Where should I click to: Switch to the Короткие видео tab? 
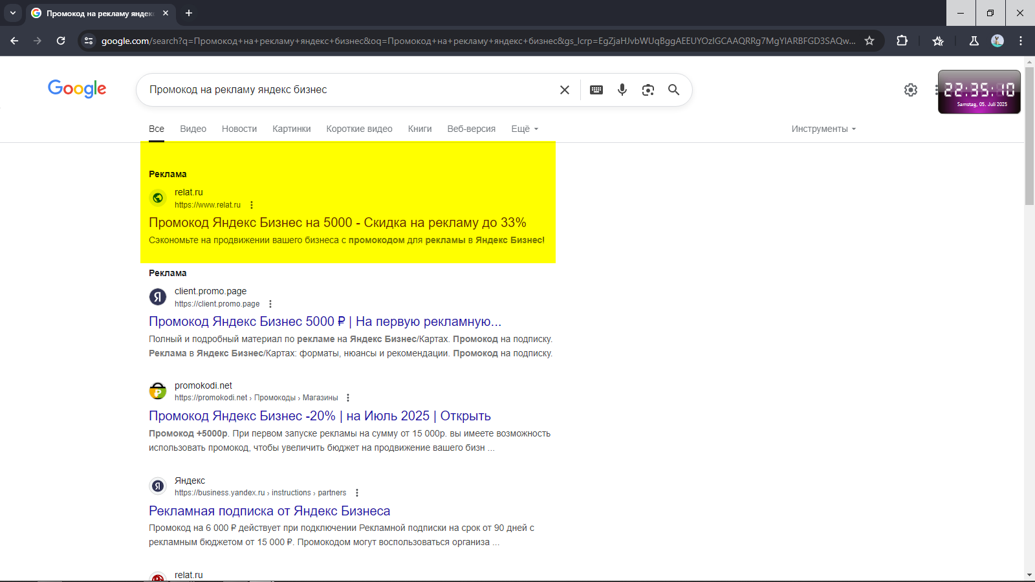pyautogui.click(x=359, y=129)
